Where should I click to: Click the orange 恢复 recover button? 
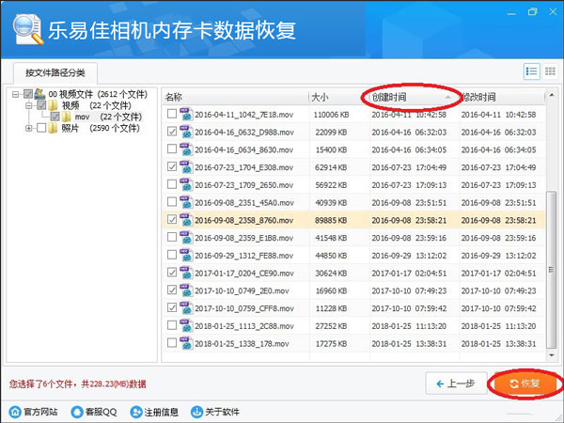coord(525,384)
